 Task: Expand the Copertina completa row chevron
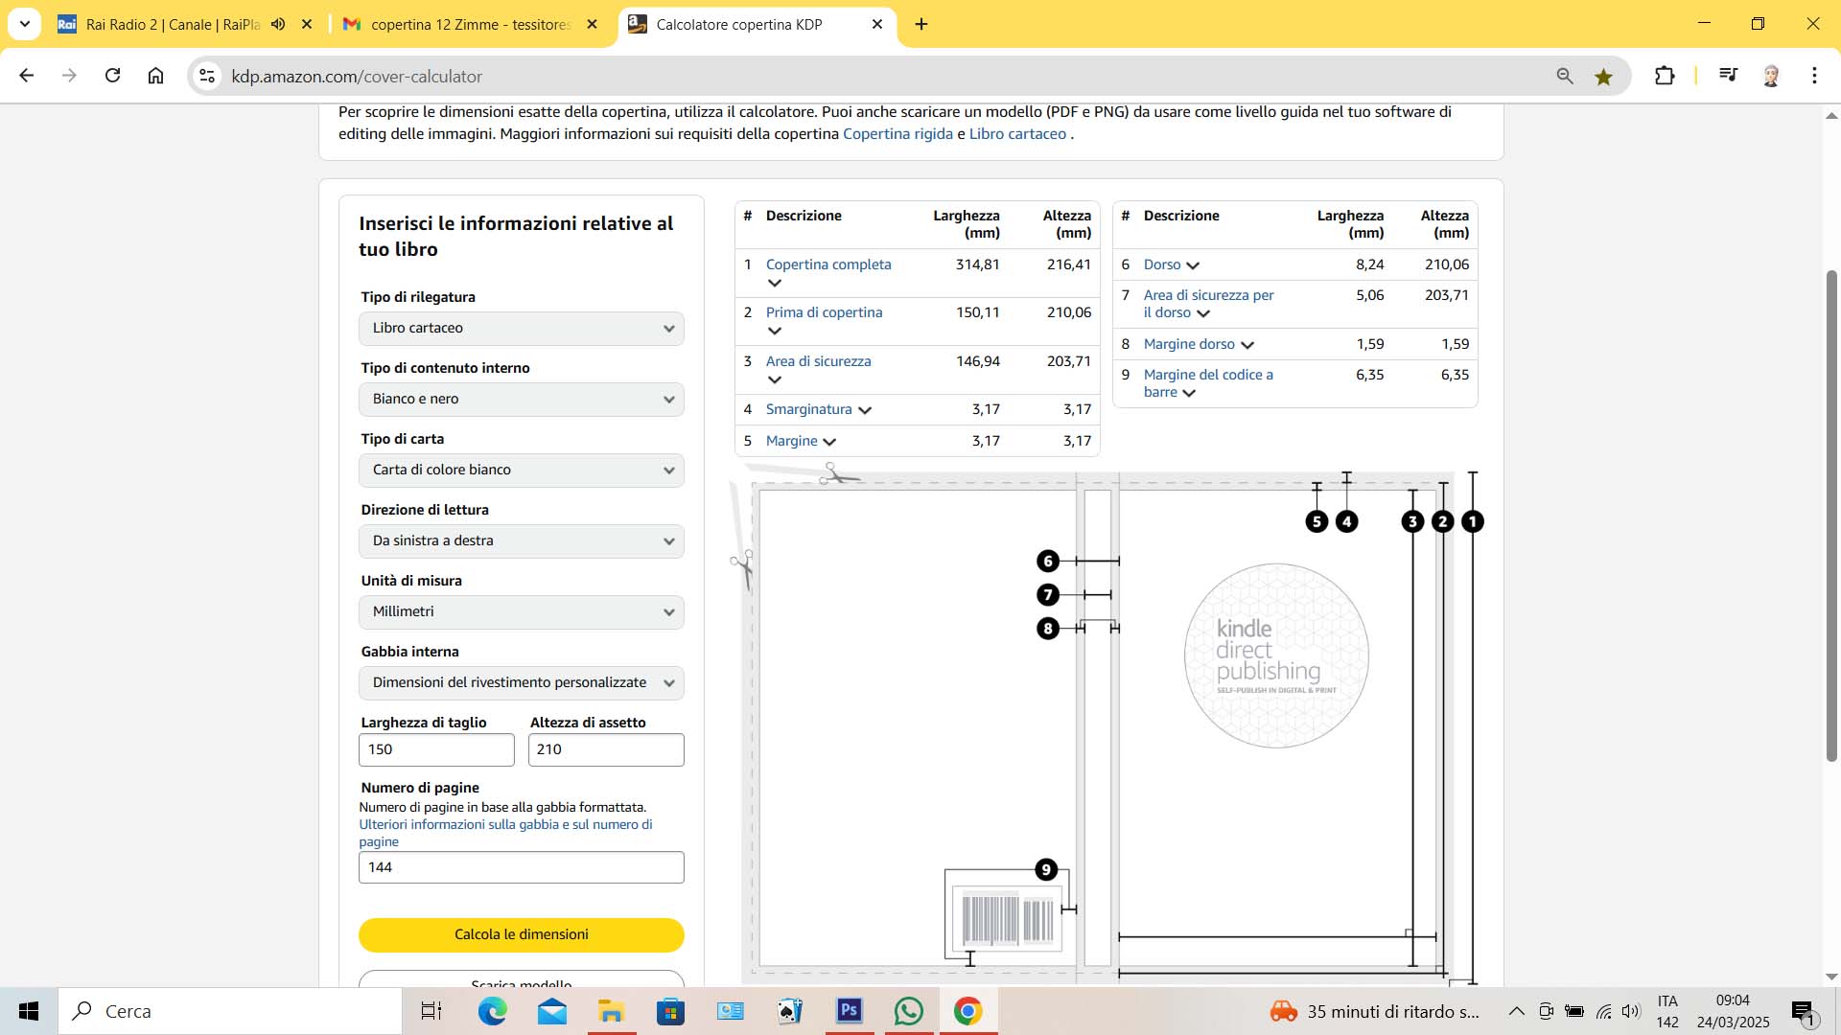[x=775, y=283]
